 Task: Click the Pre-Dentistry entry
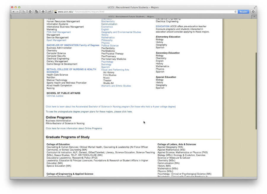108,48
